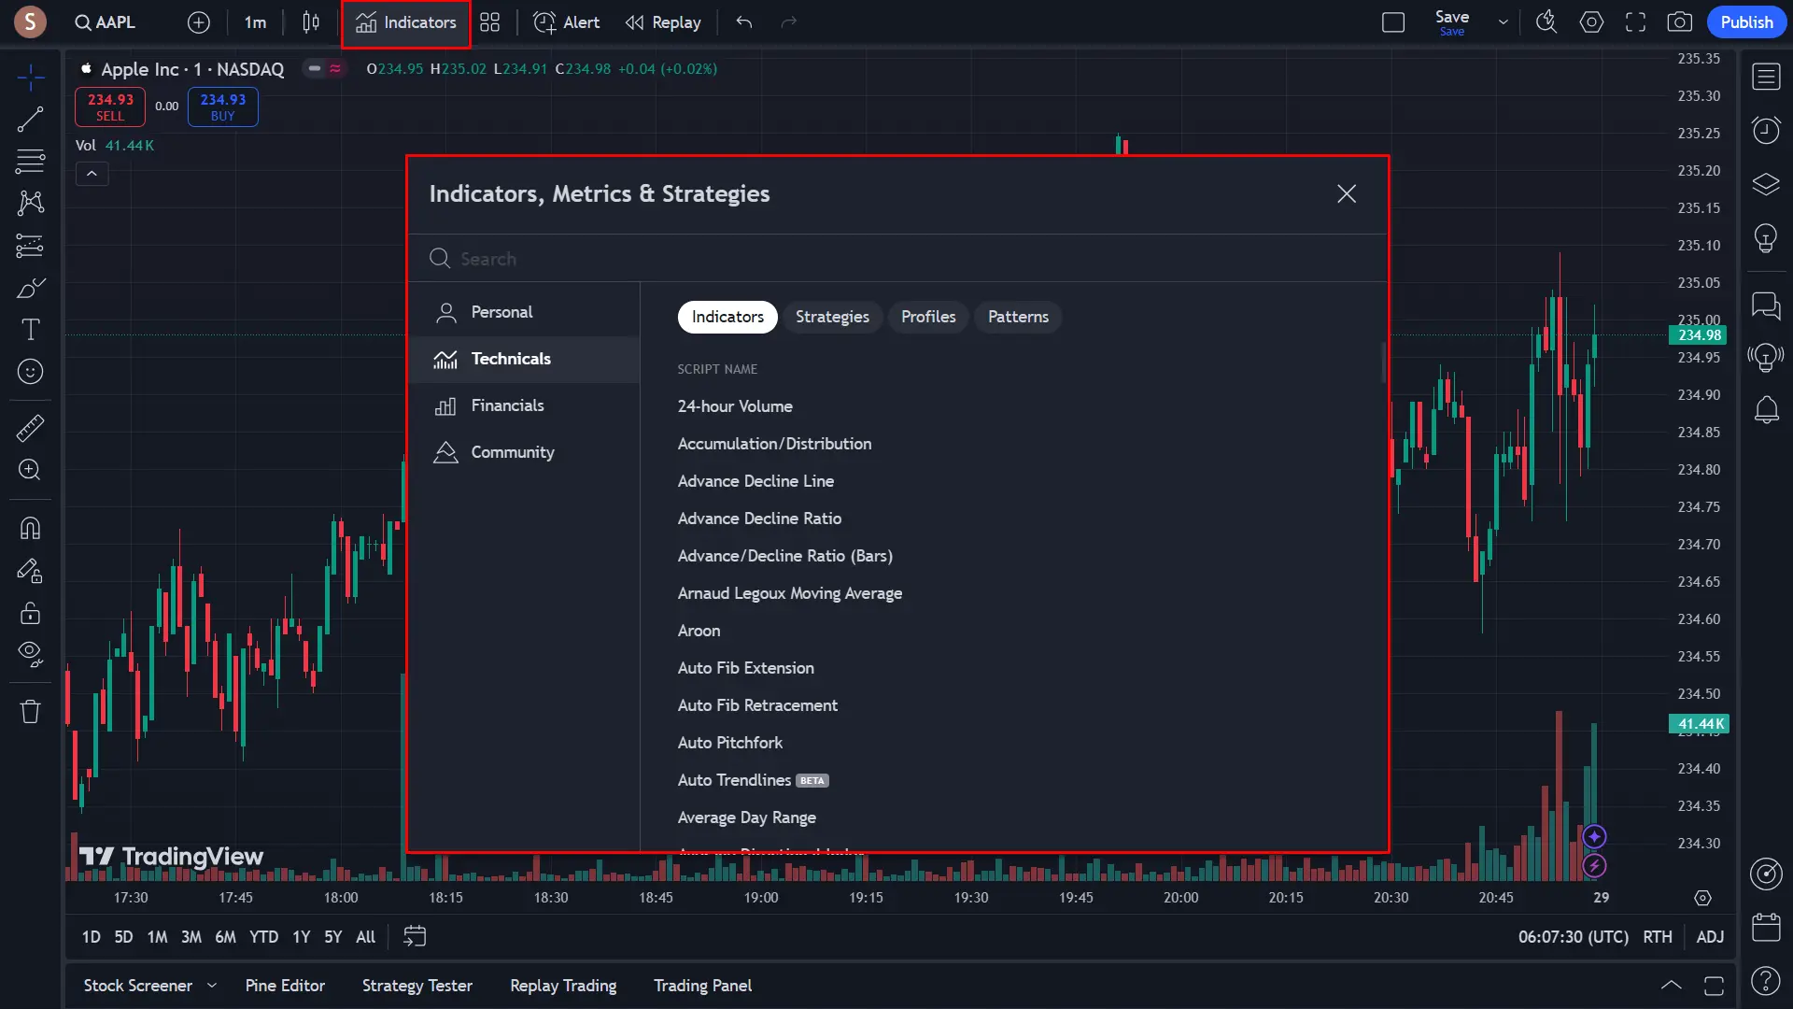The height and width of the screenshot is (1009, 1793).
Task: Select the Financials category
Action: 524,405
